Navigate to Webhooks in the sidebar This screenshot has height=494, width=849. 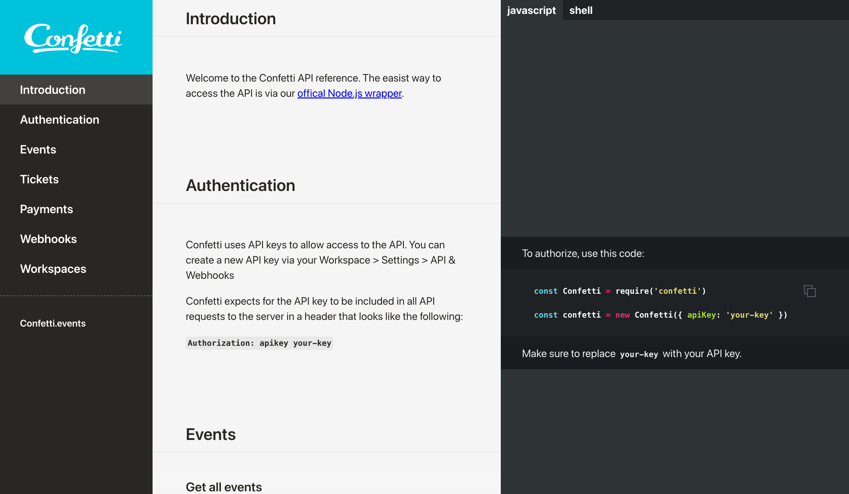point(76,239)
